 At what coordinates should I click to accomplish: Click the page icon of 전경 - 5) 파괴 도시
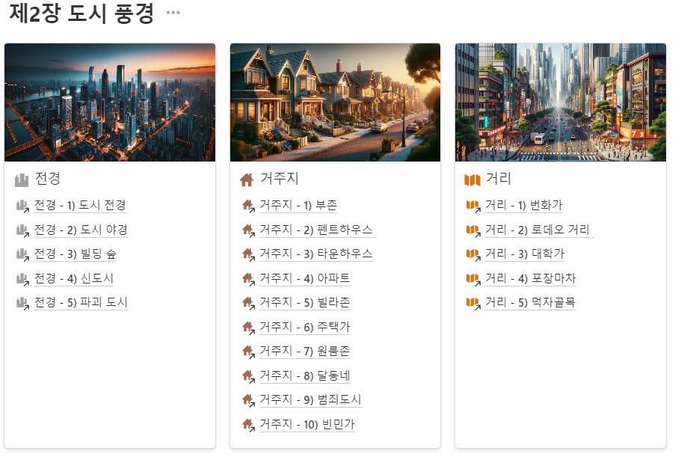[22, 303]
